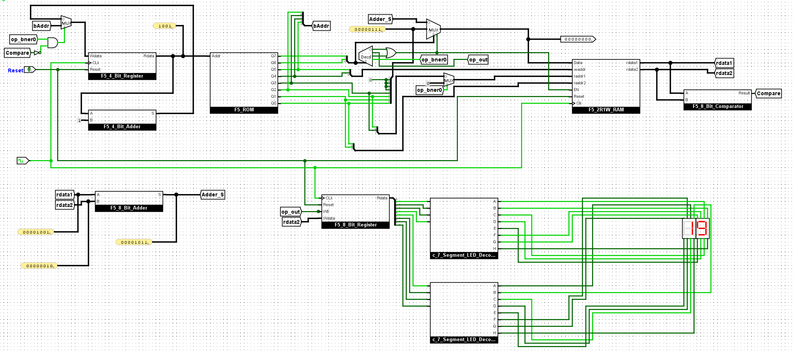The height and width of the screenshot is (352, 793).
Task: Click the right seven-segment display digit
Action: [x=702, y=228]
